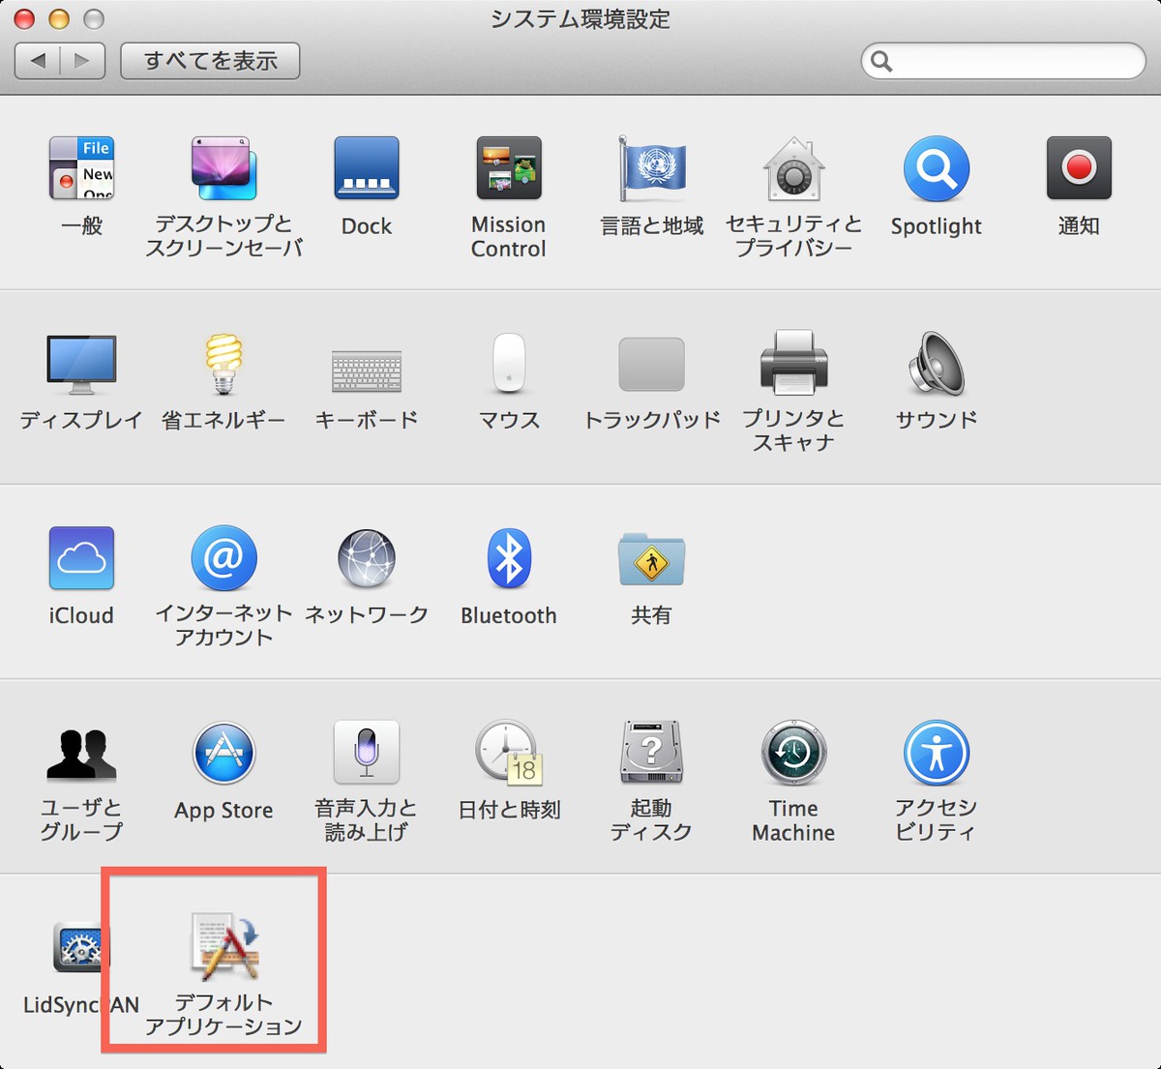This screenshot has width=1161, height=1069.
Task: Open ネットワーク preferences
Action: [x=367, y=558]
